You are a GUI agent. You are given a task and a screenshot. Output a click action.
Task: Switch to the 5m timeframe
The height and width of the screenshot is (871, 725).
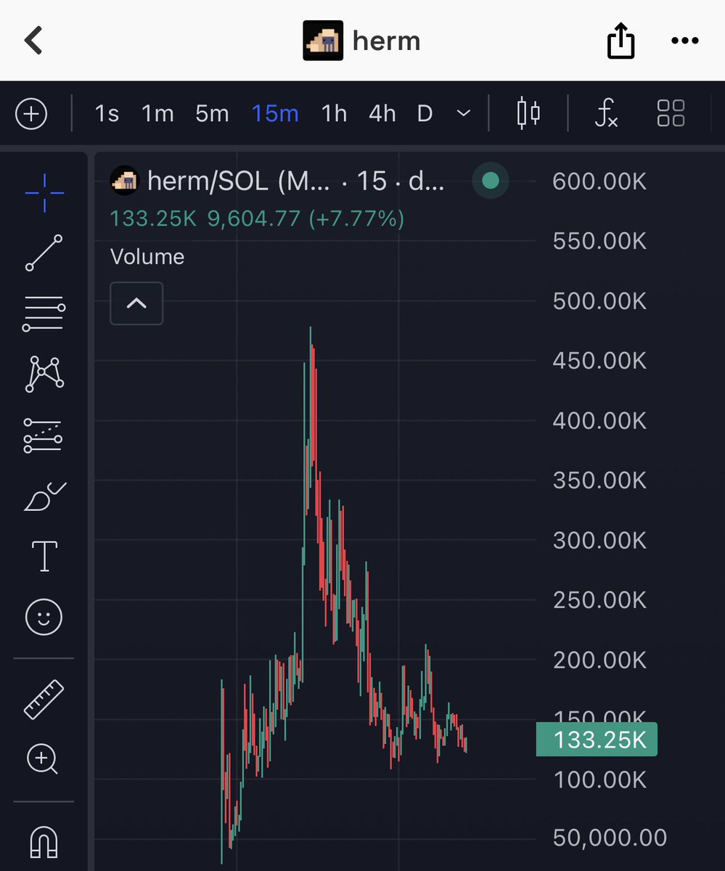[x=212, y=114]
